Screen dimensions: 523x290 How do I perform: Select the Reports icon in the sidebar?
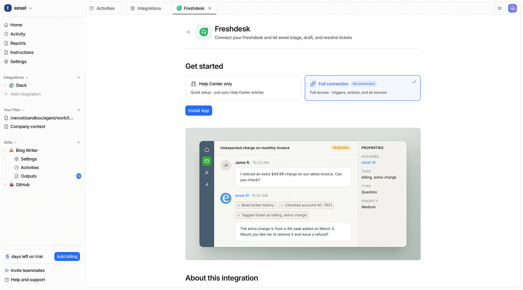6,43
